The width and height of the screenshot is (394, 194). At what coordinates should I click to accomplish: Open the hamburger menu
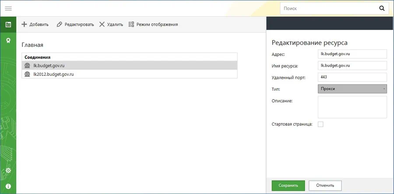(8, 8)
